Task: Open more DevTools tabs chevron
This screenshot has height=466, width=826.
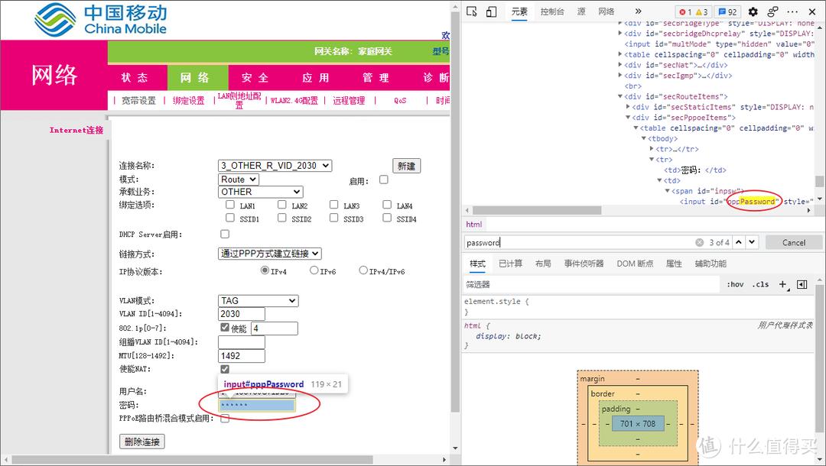Action: 638,11
